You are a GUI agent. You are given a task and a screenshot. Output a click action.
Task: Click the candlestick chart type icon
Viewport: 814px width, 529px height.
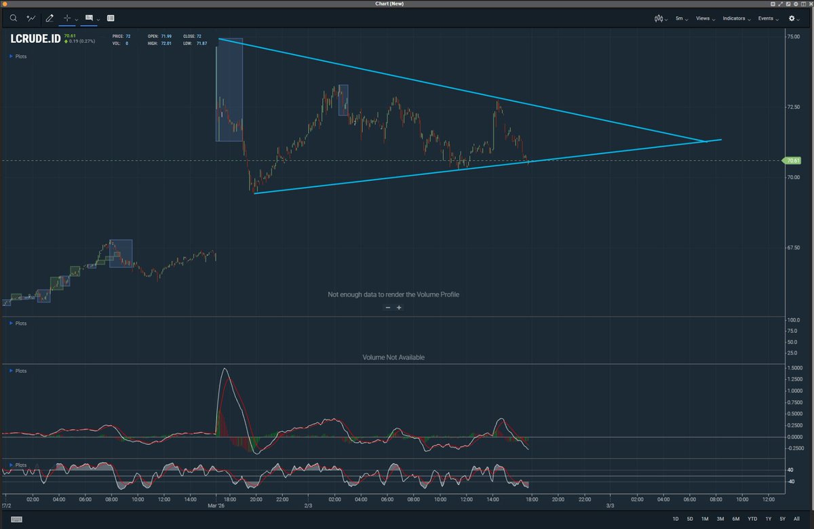pyautogui.click(x=657, y=18)
